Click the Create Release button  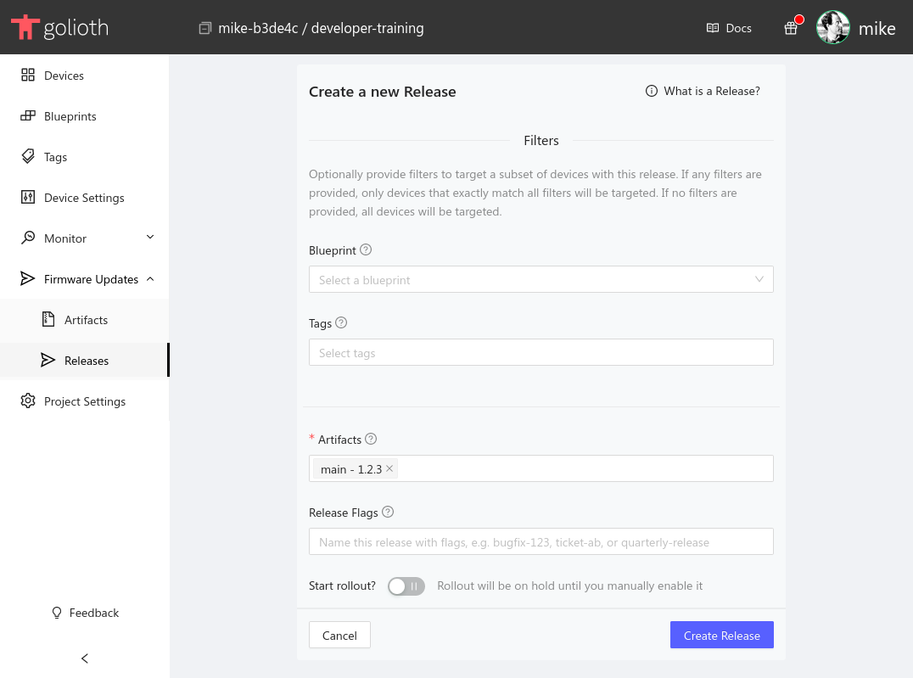pyautogui.click(x=721, y=635)
